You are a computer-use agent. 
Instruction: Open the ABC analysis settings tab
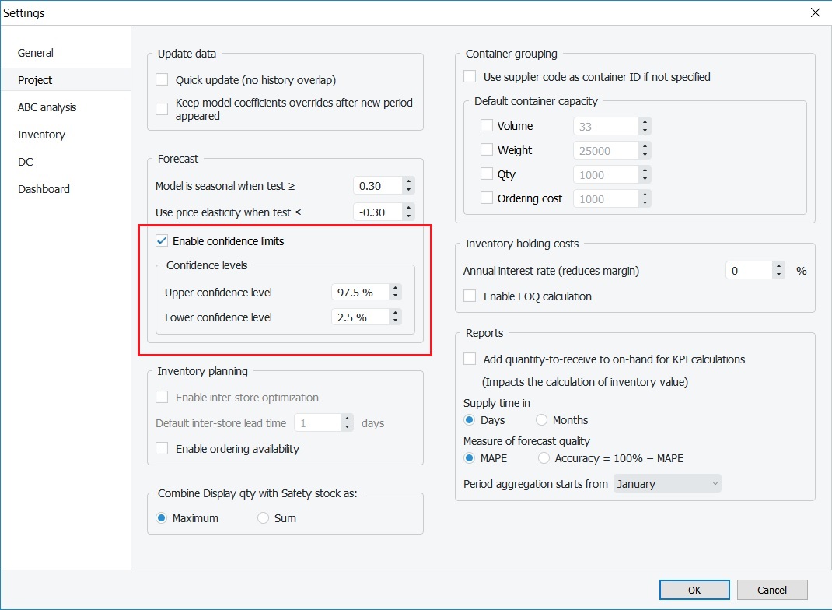coord(47,107)
